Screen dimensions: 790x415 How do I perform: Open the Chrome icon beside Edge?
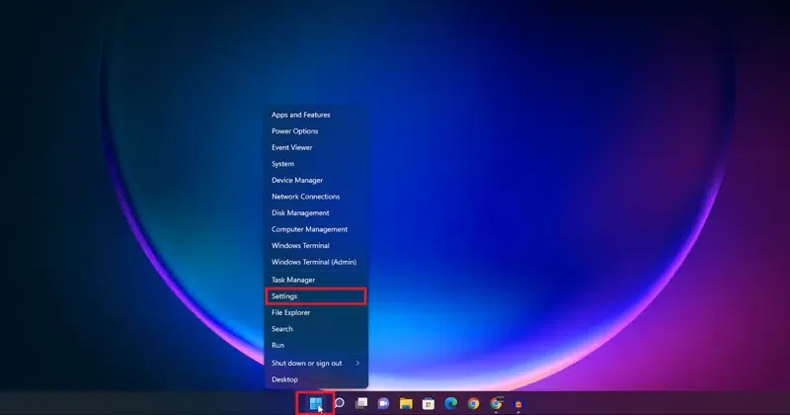click(x=473, y=403)
